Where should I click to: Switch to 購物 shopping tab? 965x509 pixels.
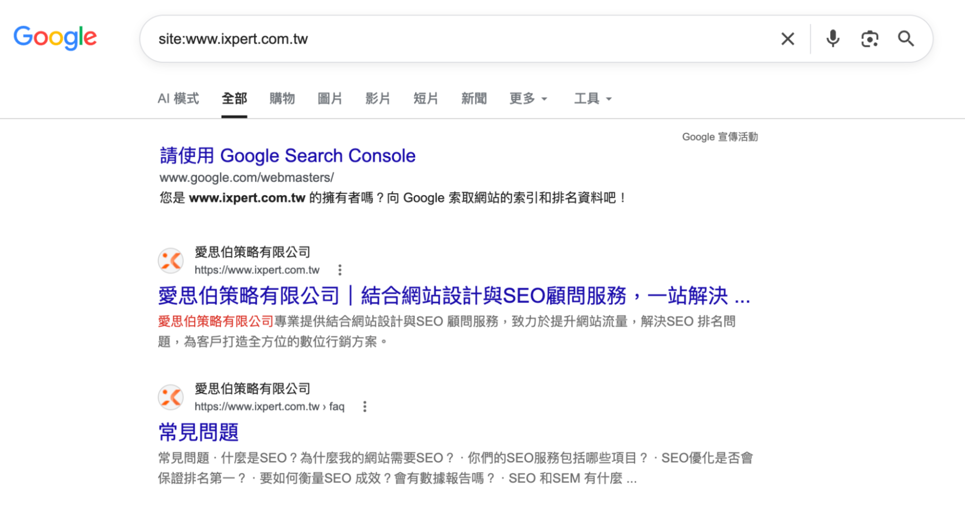(282, 99)
